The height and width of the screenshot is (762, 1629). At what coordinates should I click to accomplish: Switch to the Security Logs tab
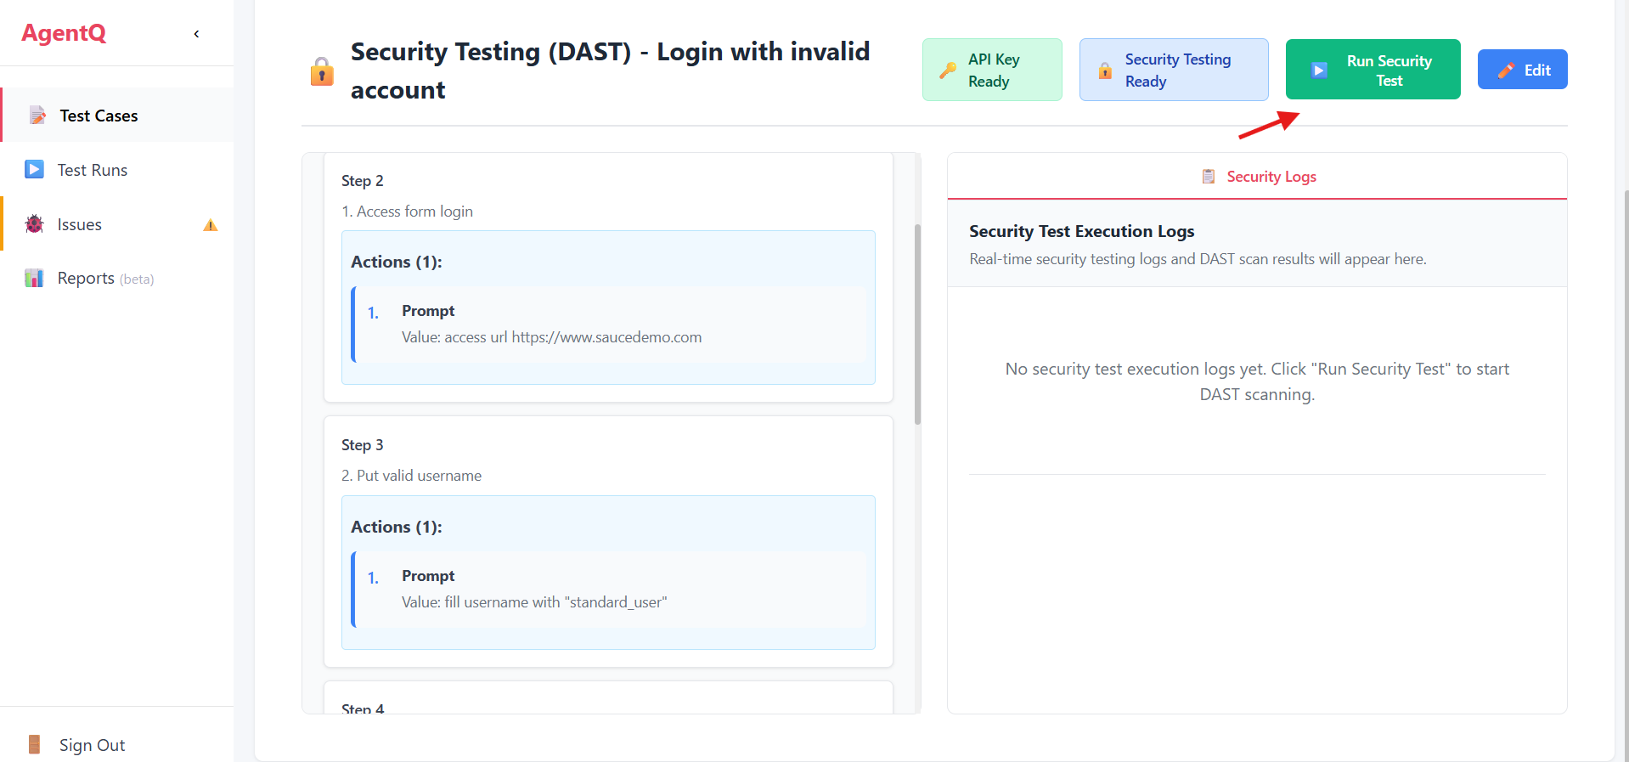(1258, 177)
